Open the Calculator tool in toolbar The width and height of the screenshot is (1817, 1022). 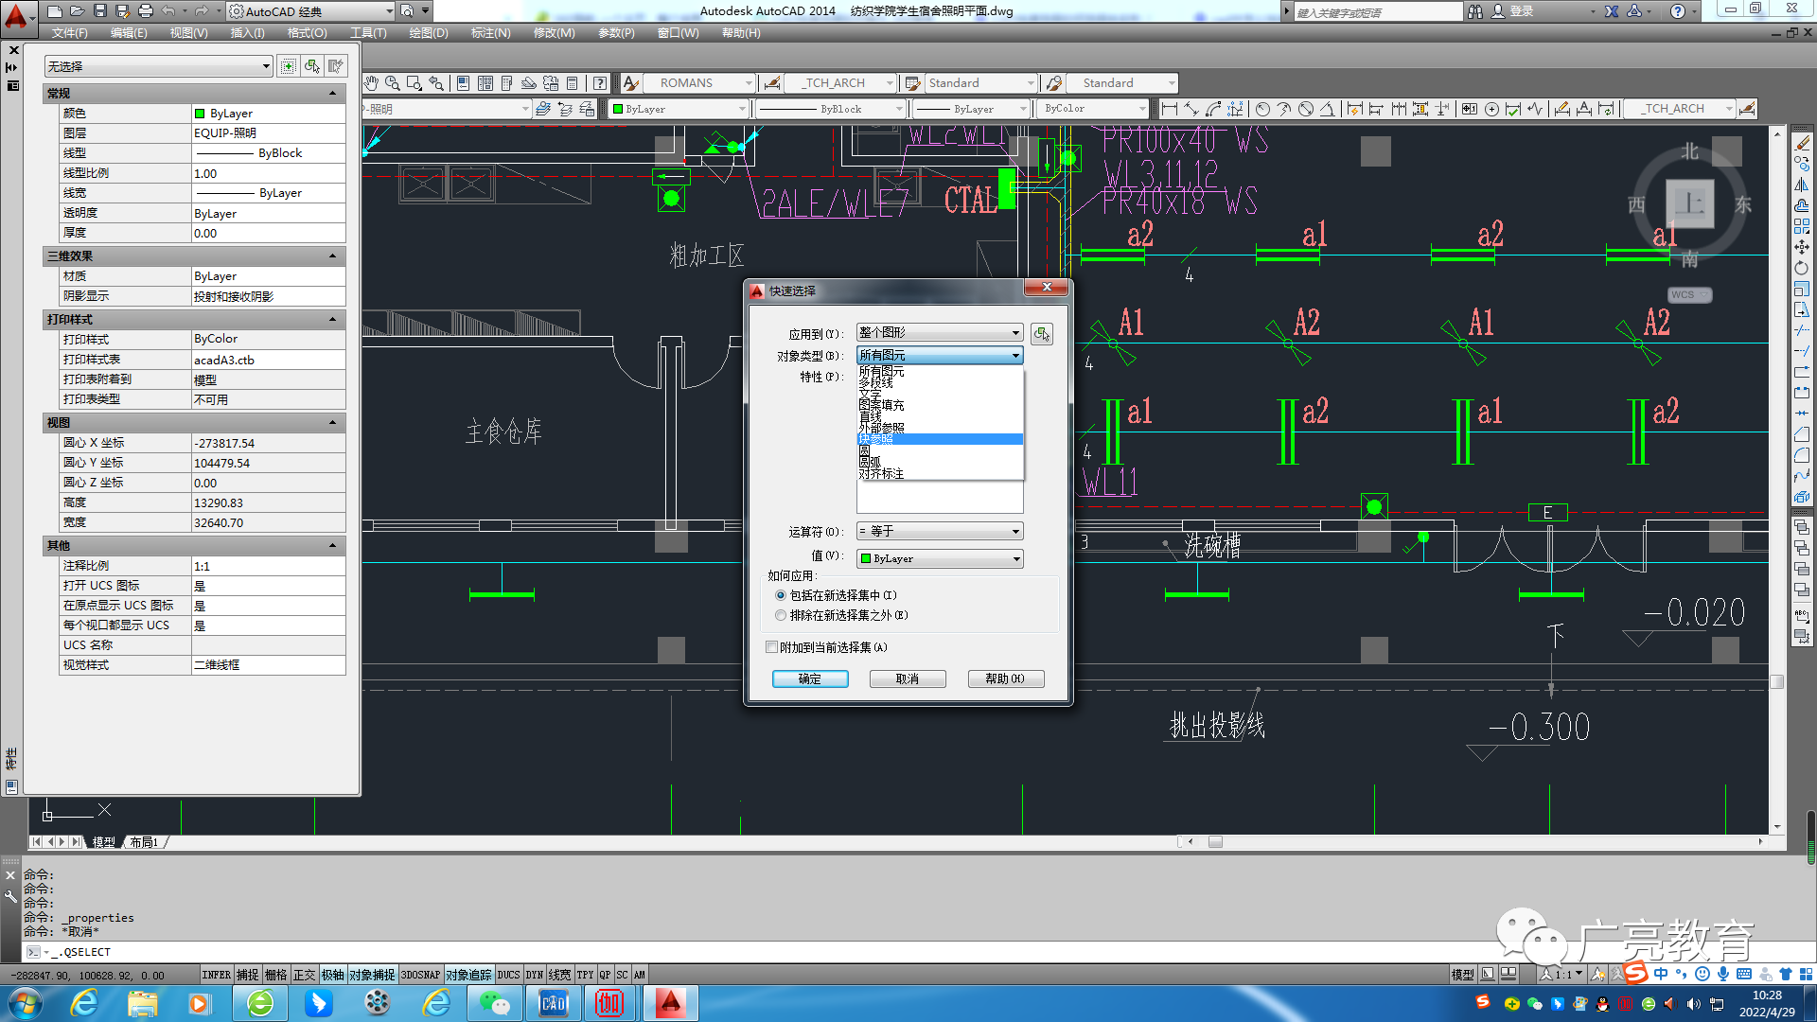click(x=572, y=83)
